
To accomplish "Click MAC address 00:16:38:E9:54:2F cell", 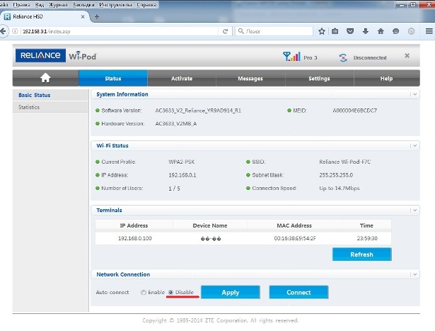I will click(295, 238).
